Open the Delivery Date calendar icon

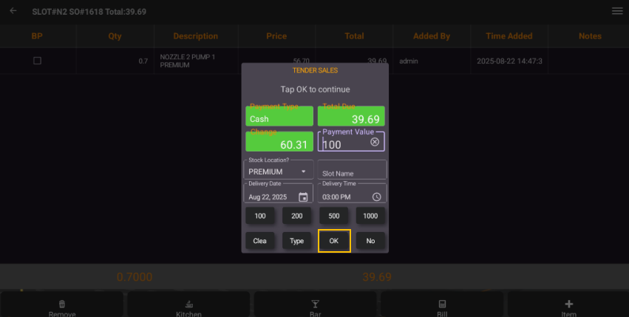pos(303,197)
